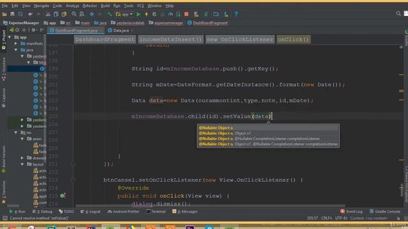Open the Android view selector dropdown
The width and height of the screenshot is (408, 229).
click(x=12, y=30)
